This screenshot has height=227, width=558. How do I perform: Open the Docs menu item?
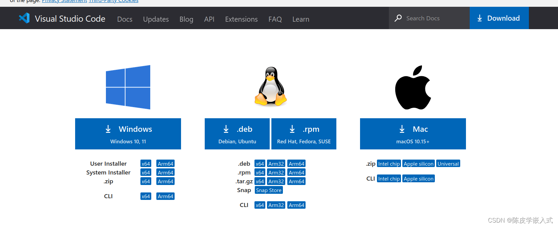[x=125, y=19]
